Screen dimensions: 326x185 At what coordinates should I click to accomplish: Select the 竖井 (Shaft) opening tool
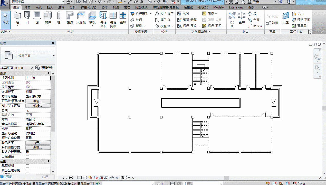[x=242, y=18]
